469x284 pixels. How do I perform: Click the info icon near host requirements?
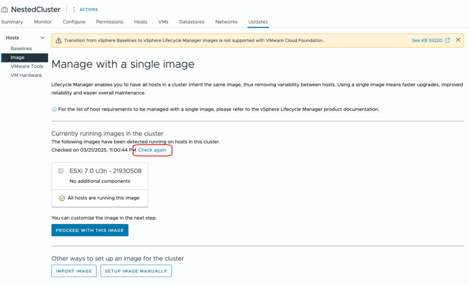54,109
